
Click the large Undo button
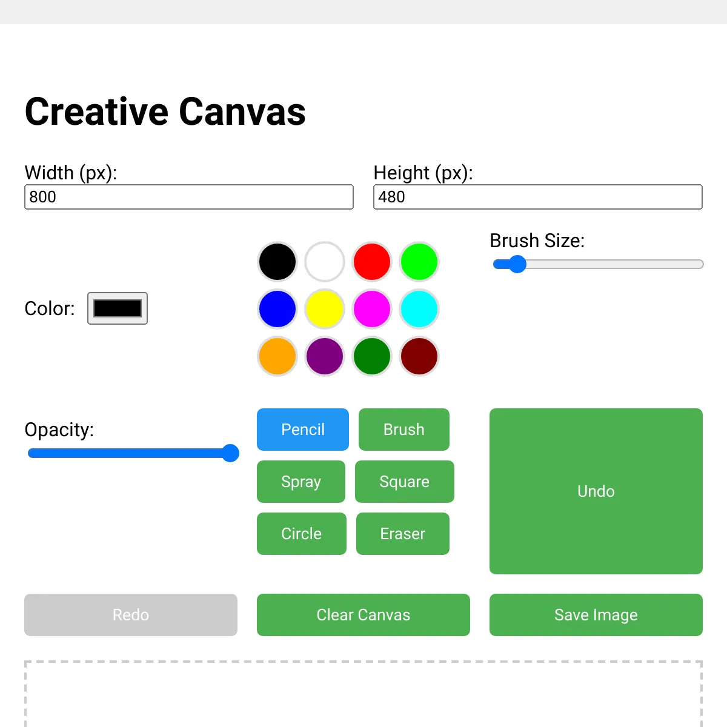pos(596,491)
